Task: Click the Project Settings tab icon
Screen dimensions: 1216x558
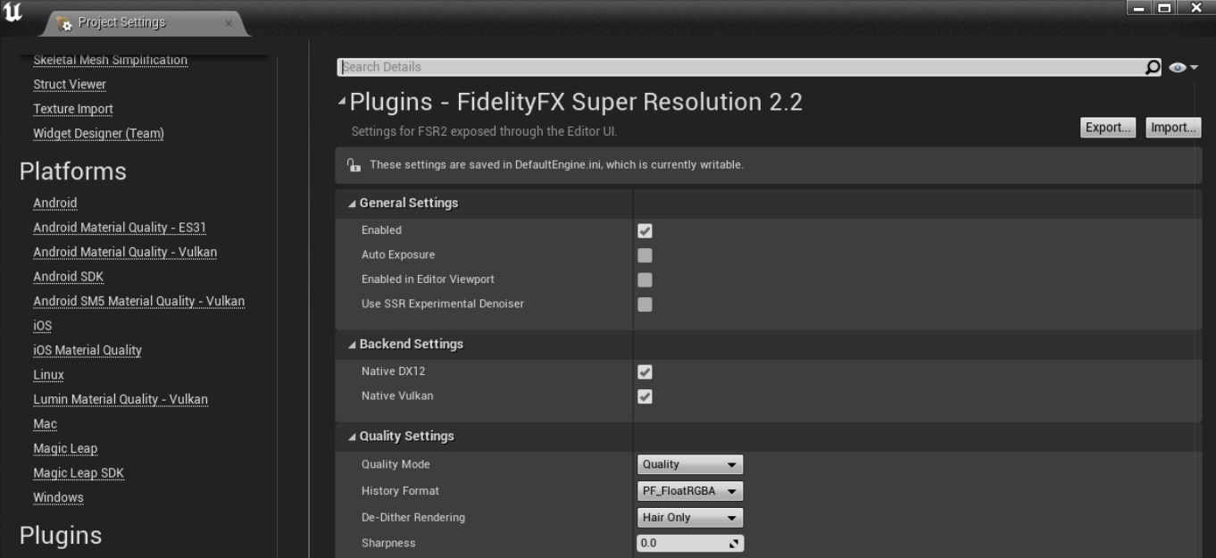Action: tap(64, 23)
